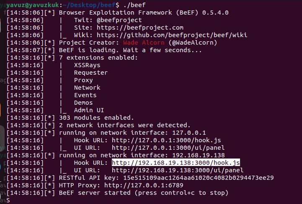Click the yavuz@yavuzkuk username in the prompt
302x204 pixels.
click(33, 5)
